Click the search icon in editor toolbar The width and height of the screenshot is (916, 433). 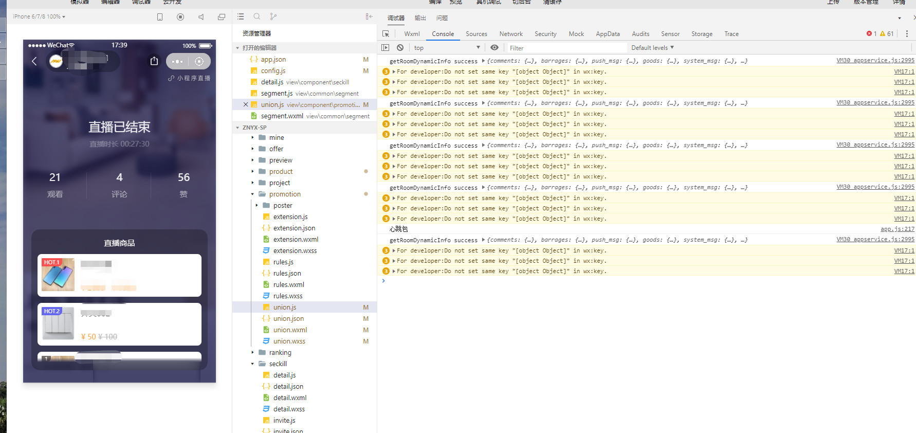pos(257,16)
